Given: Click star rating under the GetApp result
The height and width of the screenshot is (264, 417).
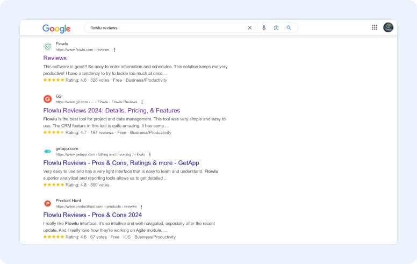Looking at the screenshot, I should (54, 185).
